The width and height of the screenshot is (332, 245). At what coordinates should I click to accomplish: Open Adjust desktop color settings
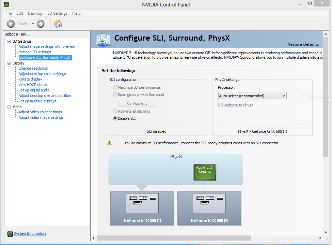42,74
